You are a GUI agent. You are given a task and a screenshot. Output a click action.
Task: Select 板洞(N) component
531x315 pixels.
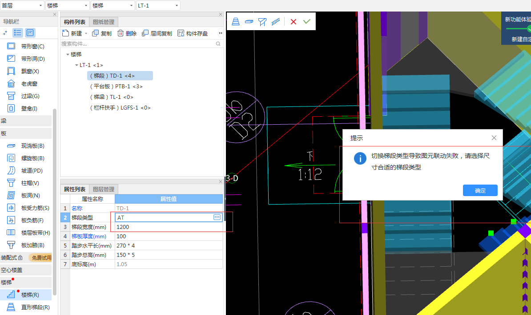tap(24, 195)
